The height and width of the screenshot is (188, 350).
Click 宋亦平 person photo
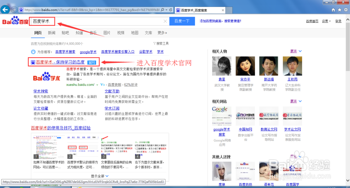245,66
